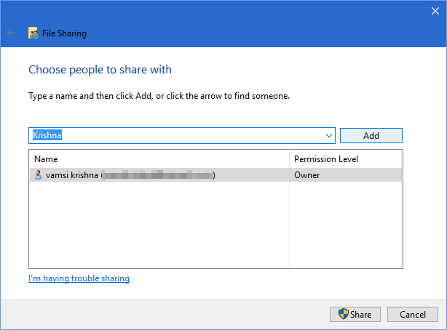Click the "Type a name" instruction text

click(159, 96)
